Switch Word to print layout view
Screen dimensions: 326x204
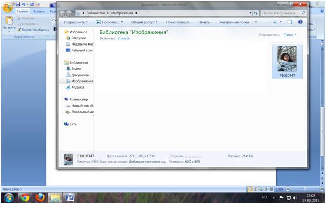[x=250, y=189]
